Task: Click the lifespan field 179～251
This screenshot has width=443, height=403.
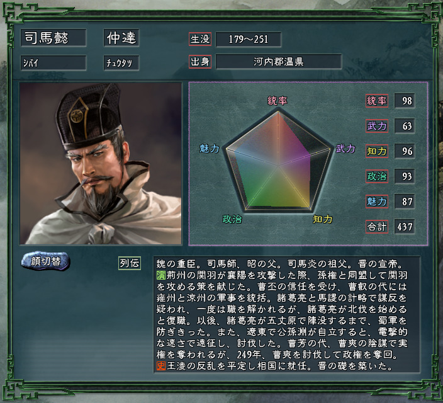Action: pyautogui.click(x=249, y=39)
